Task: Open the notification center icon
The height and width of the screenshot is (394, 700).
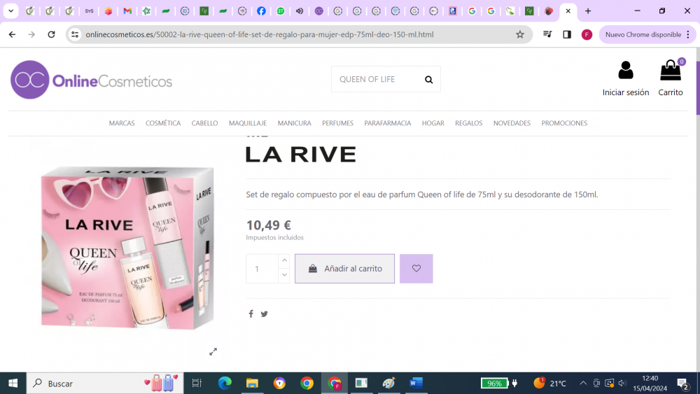Action: click(682, 384)
